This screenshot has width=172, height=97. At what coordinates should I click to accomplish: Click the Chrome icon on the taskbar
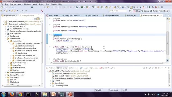point(20,94)
